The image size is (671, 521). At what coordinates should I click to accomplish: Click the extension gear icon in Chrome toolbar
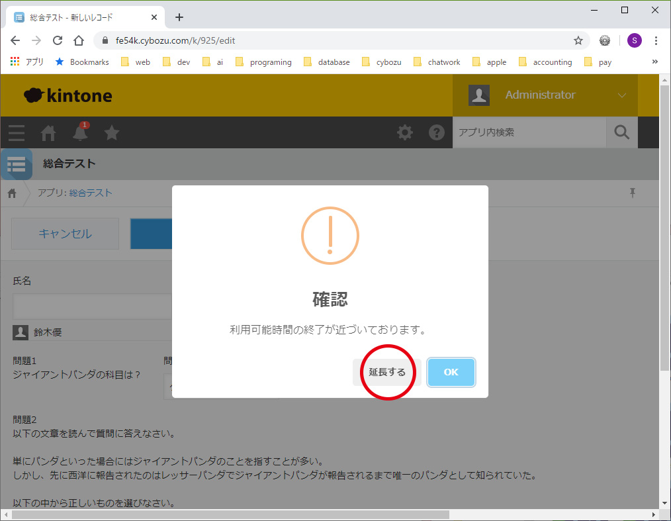[605, 40]
